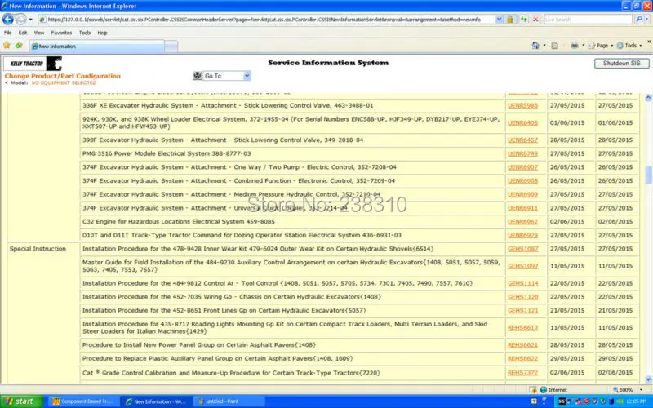Screen dimensions: 653x408
Task: Open the UENR6405 document link
Action: pos(522,122)
